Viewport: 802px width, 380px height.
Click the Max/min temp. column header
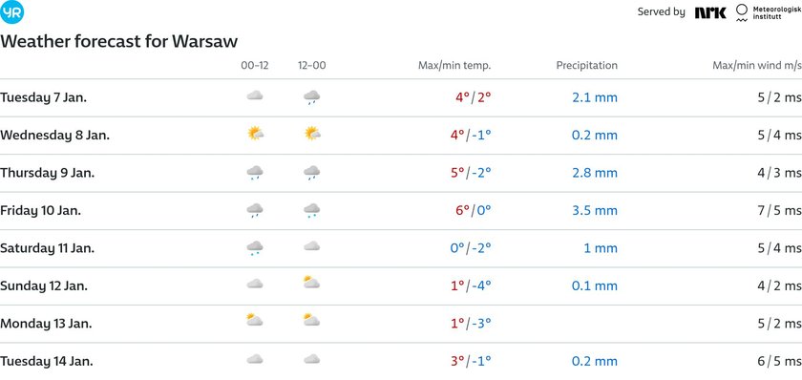[454, 66]
